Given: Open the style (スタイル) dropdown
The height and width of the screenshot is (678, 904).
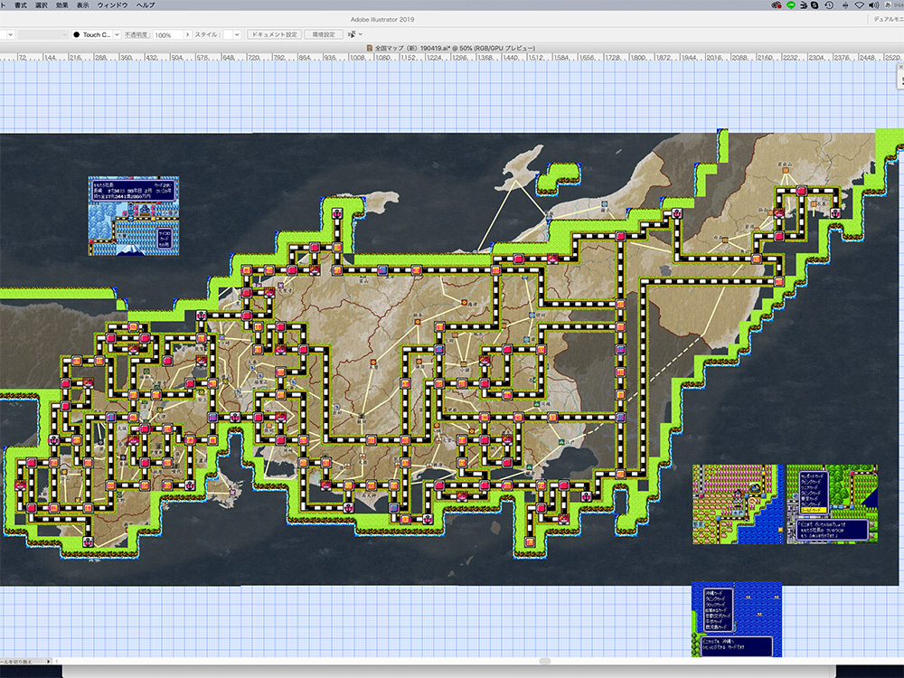Looking at the screenshot, I should (x=237, y=34).
